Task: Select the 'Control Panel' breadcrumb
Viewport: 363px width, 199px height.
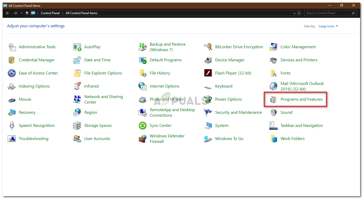Action: (50, 13)
